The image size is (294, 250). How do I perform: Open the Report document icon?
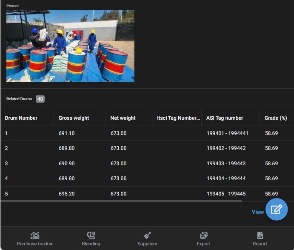(260, 236)
